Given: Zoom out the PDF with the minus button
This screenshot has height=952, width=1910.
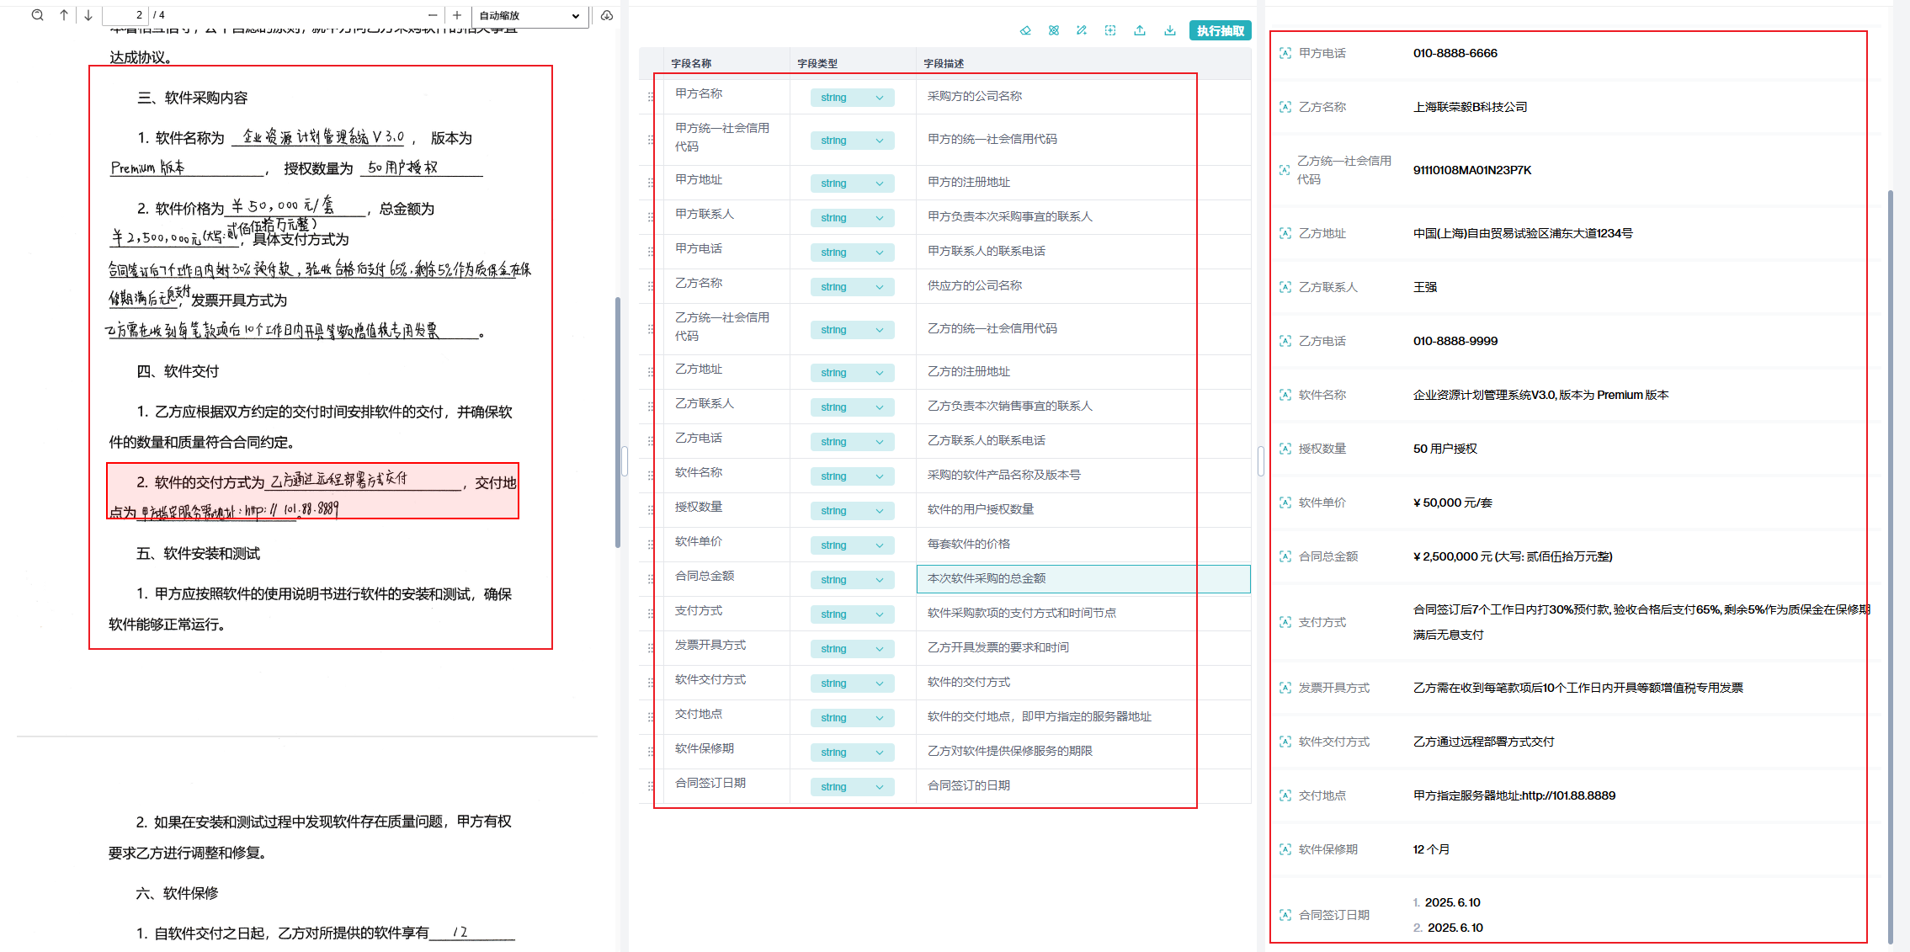Looking at the screenshot, I should [x=433, y=14].
